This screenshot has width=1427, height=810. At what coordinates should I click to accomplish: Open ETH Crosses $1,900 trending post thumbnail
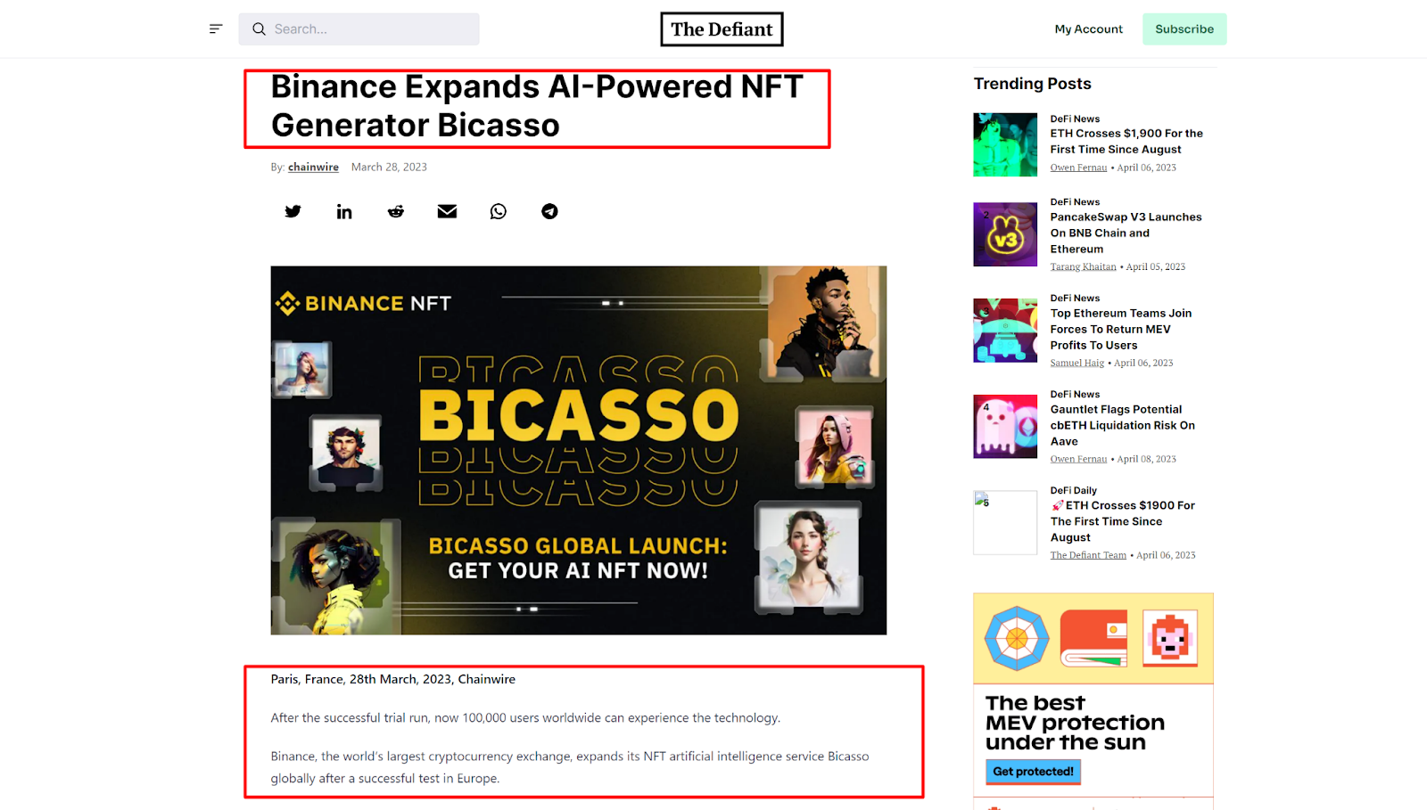(1005, 144)
